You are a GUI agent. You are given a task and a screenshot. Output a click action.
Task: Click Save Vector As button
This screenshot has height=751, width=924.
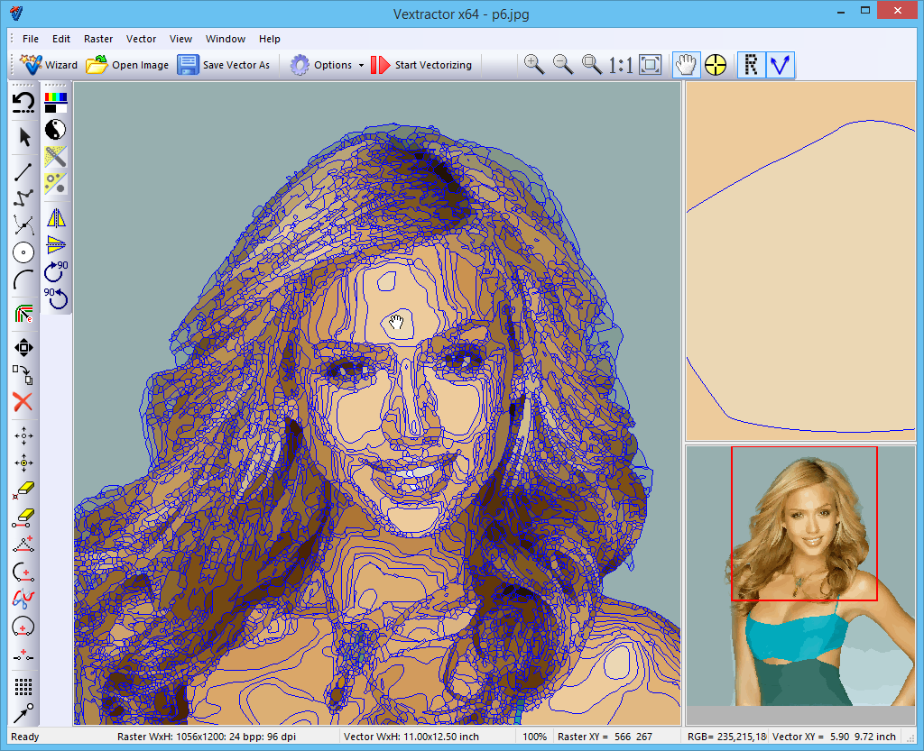[x=224, y=65]
